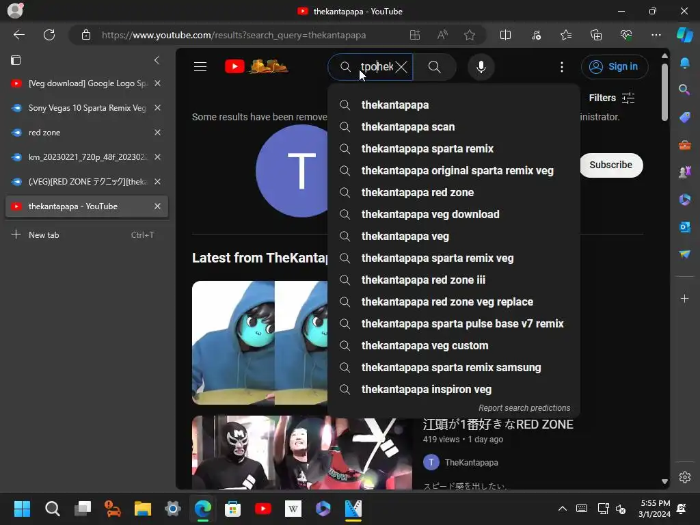
Task: Clear the search box with the X
Action: pos(401,67)
